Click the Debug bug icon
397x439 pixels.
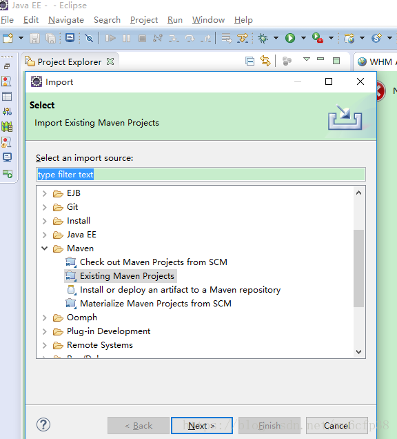(x=263, y=38)
